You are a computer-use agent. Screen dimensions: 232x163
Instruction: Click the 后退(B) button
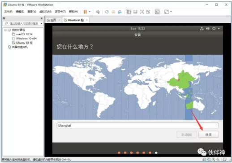click(x=187, y=135)
